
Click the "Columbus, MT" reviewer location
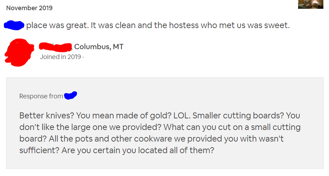click(99, 47)
